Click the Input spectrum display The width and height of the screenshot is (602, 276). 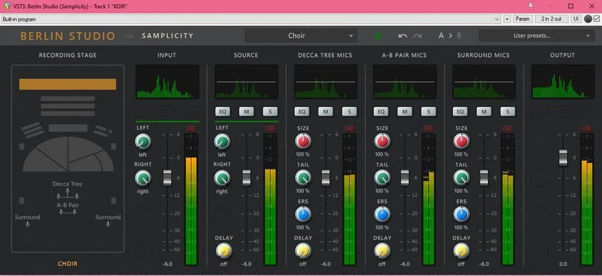[x=167, y=82]
